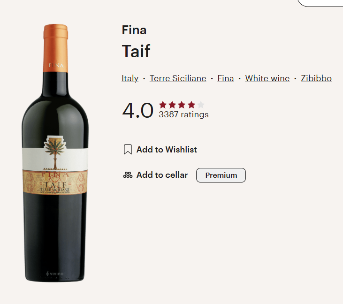The width and height of the screenshot is (343, 304).
Task: Click the cellar icon beside Add to cellar
Action: tap(128, 175)
